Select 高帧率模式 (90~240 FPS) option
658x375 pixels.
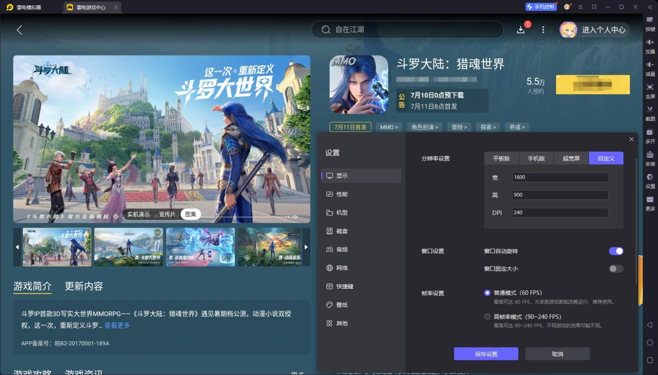[487, 316]
